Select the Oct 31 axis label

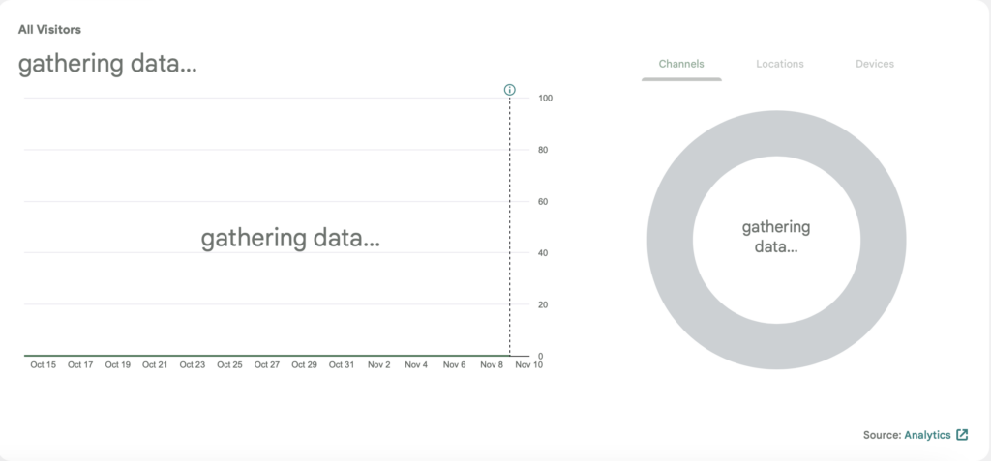[x=342, y=365]
